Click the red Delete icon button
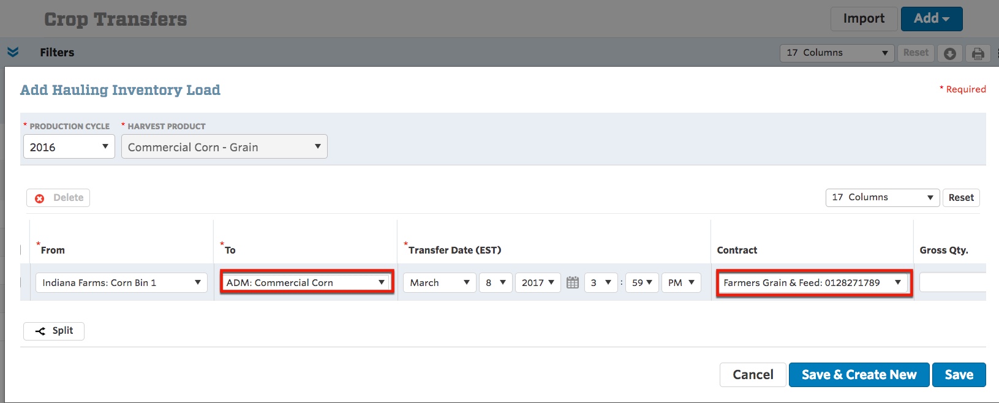 click(58, 198)
